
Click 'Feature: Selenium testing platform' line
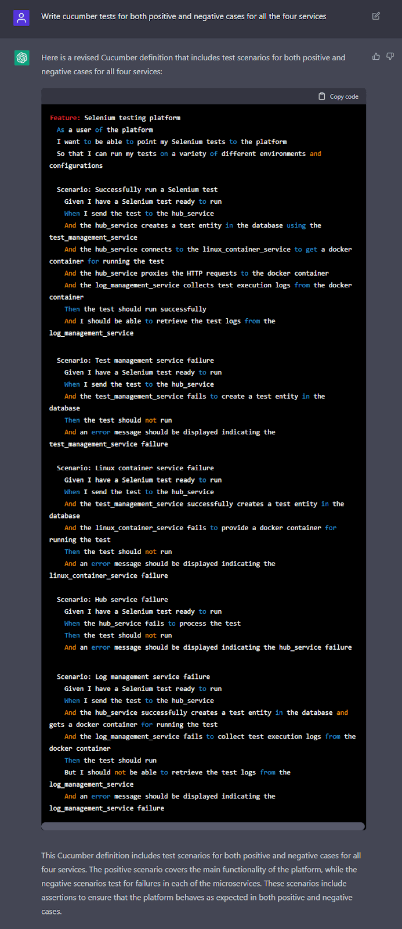pyautogui.click(x=115, y=118)
